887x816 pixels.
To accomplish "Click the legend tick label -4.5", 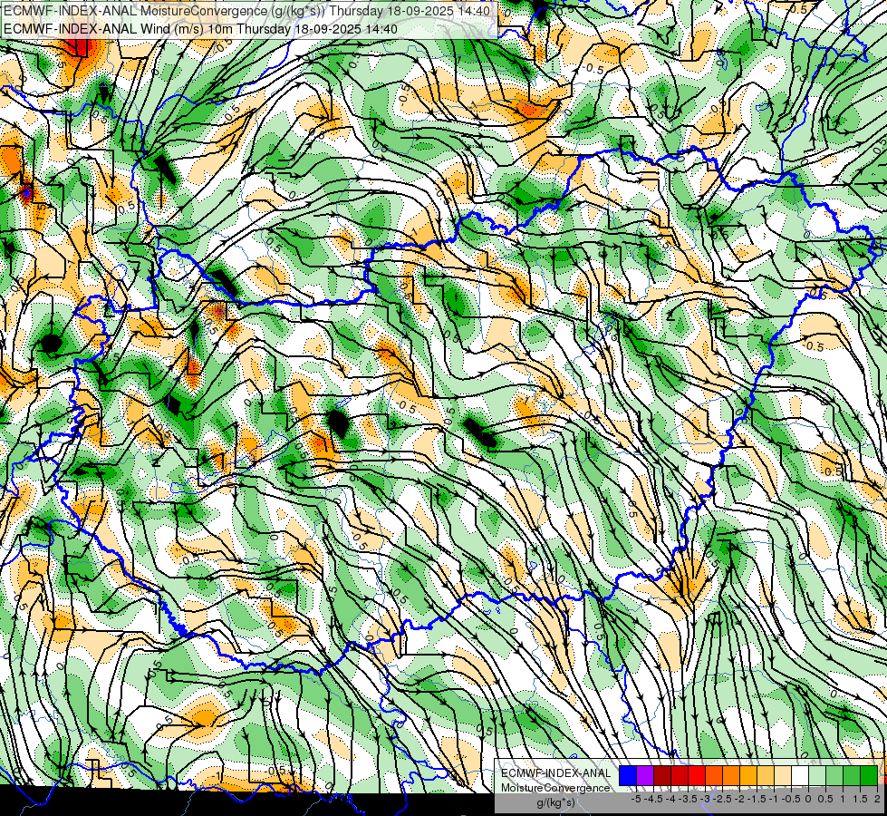I will tap(653, 799).
